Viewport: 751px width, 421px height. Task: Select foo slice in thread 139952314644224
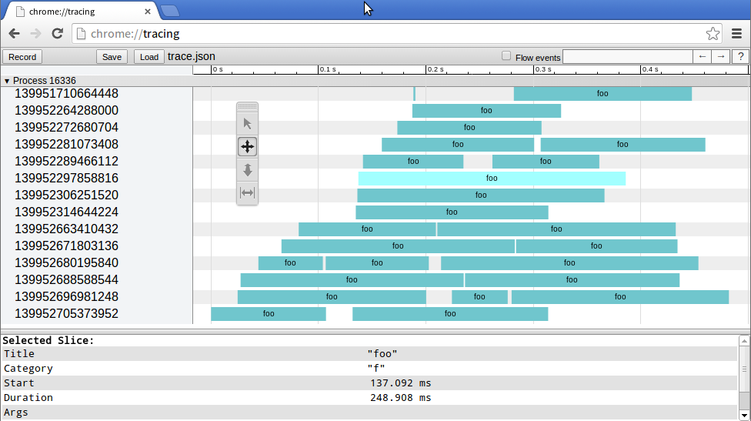pyautogui.click(x=452, y=212)
